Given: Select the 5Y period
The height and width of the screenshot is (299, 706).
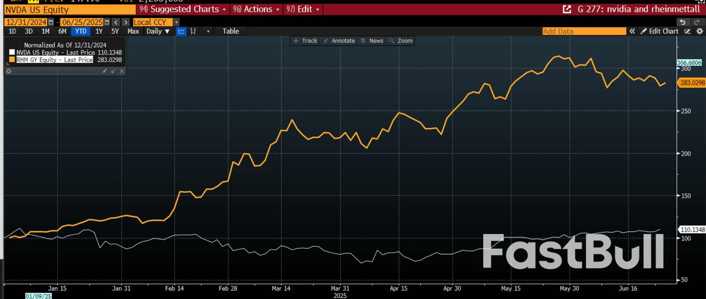Looking at the screenshot, I should [115, 31].
